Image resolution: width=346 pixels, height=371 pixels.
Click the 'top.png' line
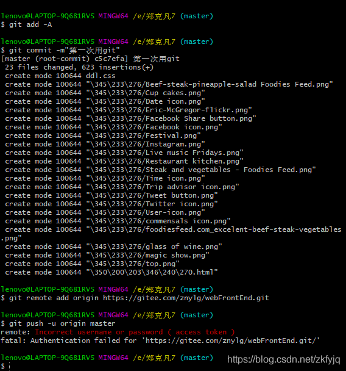tap(92, 263)
